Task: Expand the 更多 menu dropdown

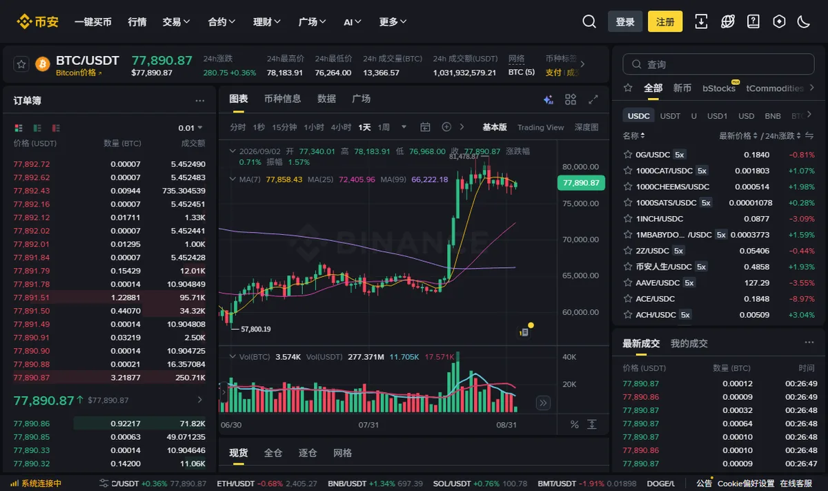Action: [x=393, y=22]
